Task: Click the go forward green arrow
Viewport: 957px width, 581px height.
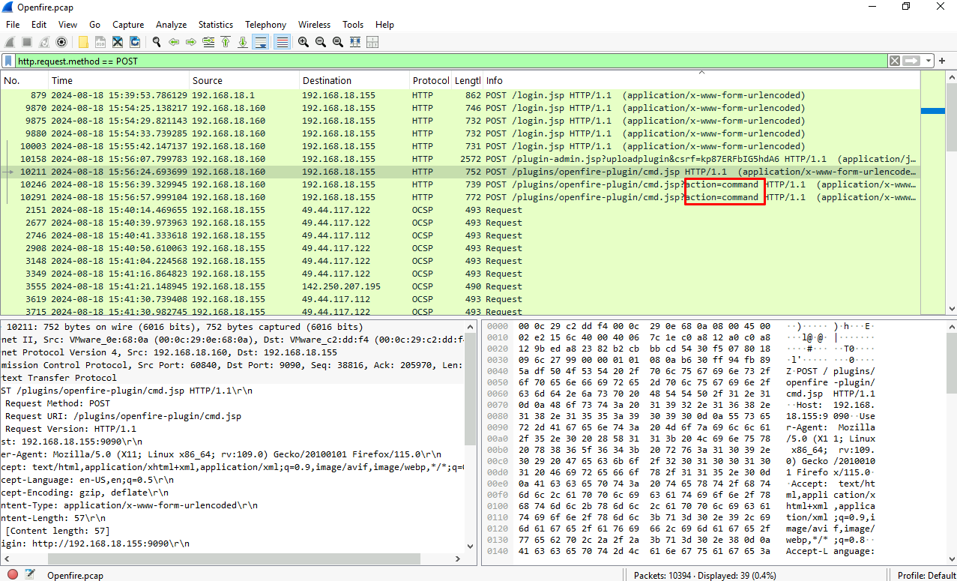Action: (190, 42)
